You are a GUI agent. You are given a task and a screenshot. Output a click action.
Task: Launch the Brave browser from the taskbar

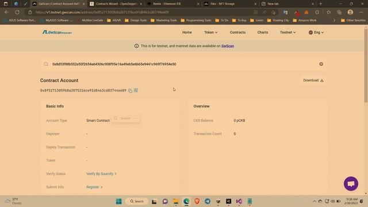pyautogui.click(x=197, y=201)
